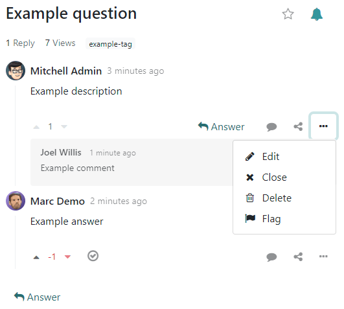This screenshot has height=309, width=344.
Task: Toggle the favorite star on Example question
Action: 288,14
